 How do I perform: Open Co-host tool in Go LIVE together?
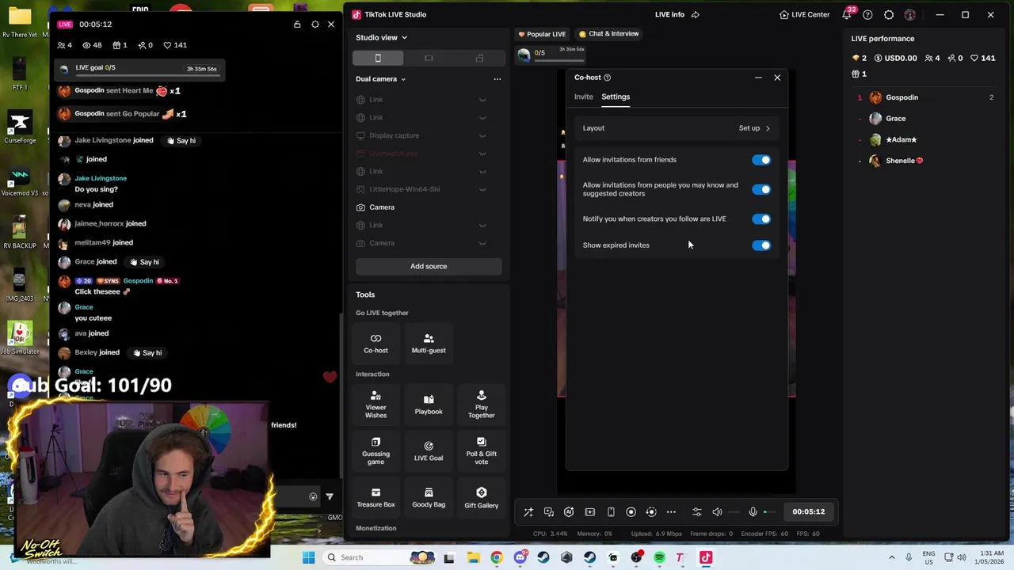tap(375, 343)
